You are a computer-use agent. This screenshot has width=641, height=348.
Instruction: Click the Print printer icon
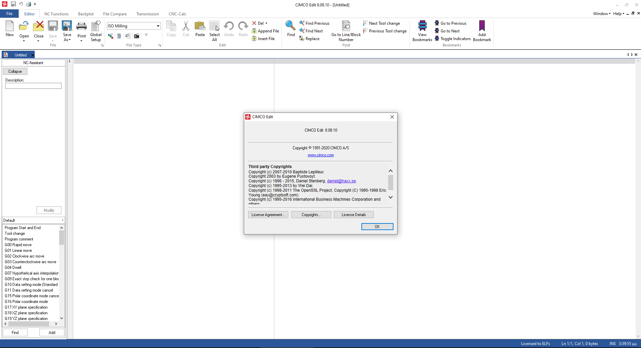coord(82,26)
